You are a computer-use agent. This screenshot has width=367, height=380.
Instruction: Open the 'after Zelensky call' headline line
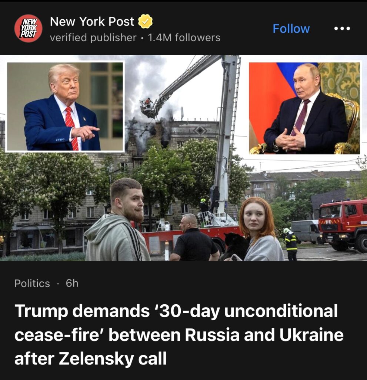(91, 358)
